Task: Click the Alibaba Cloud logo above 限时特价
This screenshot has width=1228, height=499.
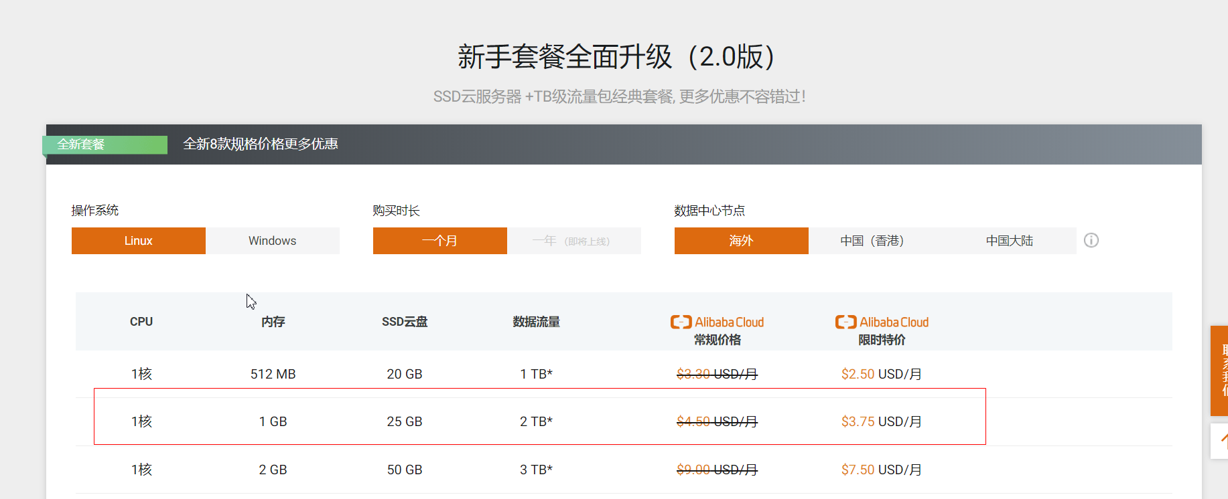Action: pos(882,322)
